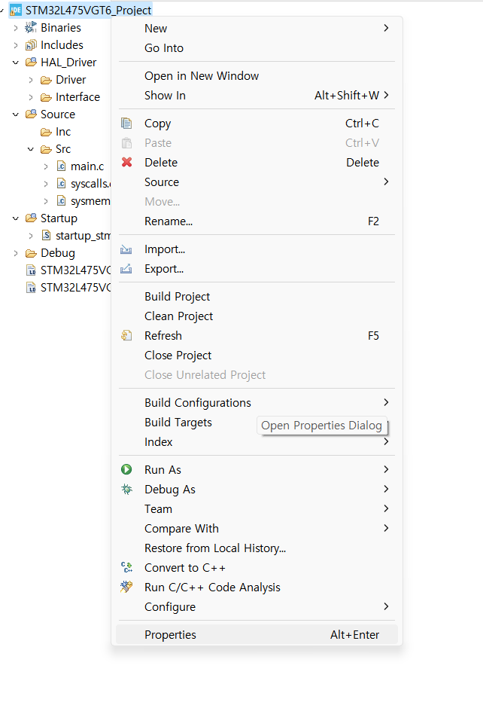
Task: Click the main.c file icon
Action: tap(62, 166)
